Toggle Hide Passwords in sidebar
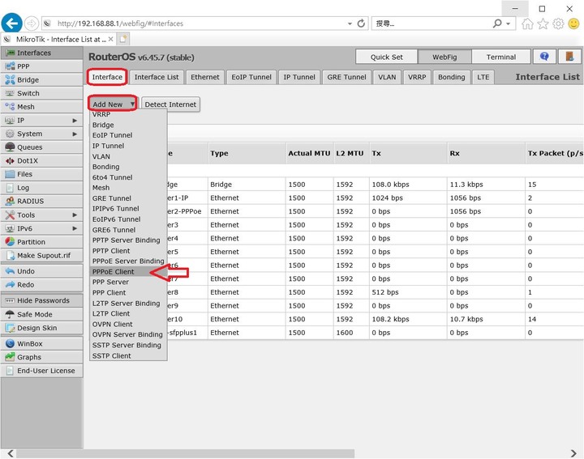The image size is (584, 459). [x=41, y=300]
